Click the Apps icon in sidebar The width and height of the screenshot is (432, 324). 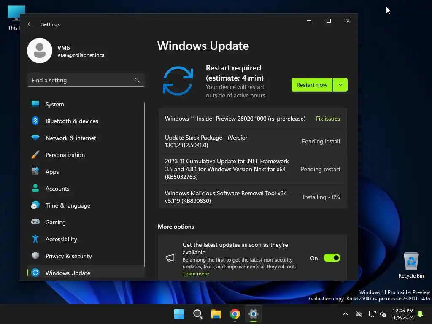point(35,171)
